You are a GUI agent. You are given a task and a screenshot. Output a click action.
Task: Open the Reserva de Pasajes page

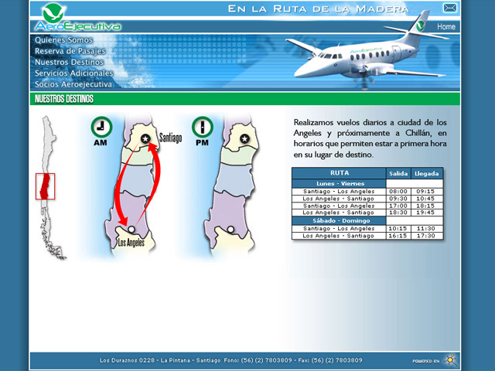(70, 51)
